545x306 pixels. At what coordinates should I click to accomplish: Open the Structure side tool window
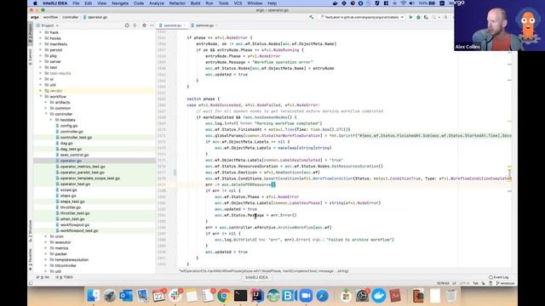click(x=31, y=230)
